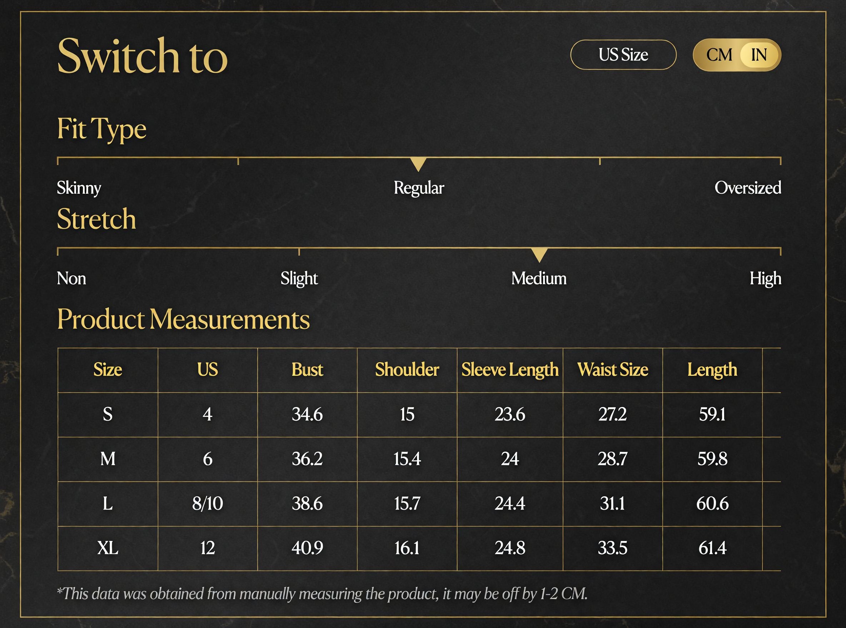Click sleeve length value 24 in M row
Viewport: 846px width, 628px height.
pos(510,459)
